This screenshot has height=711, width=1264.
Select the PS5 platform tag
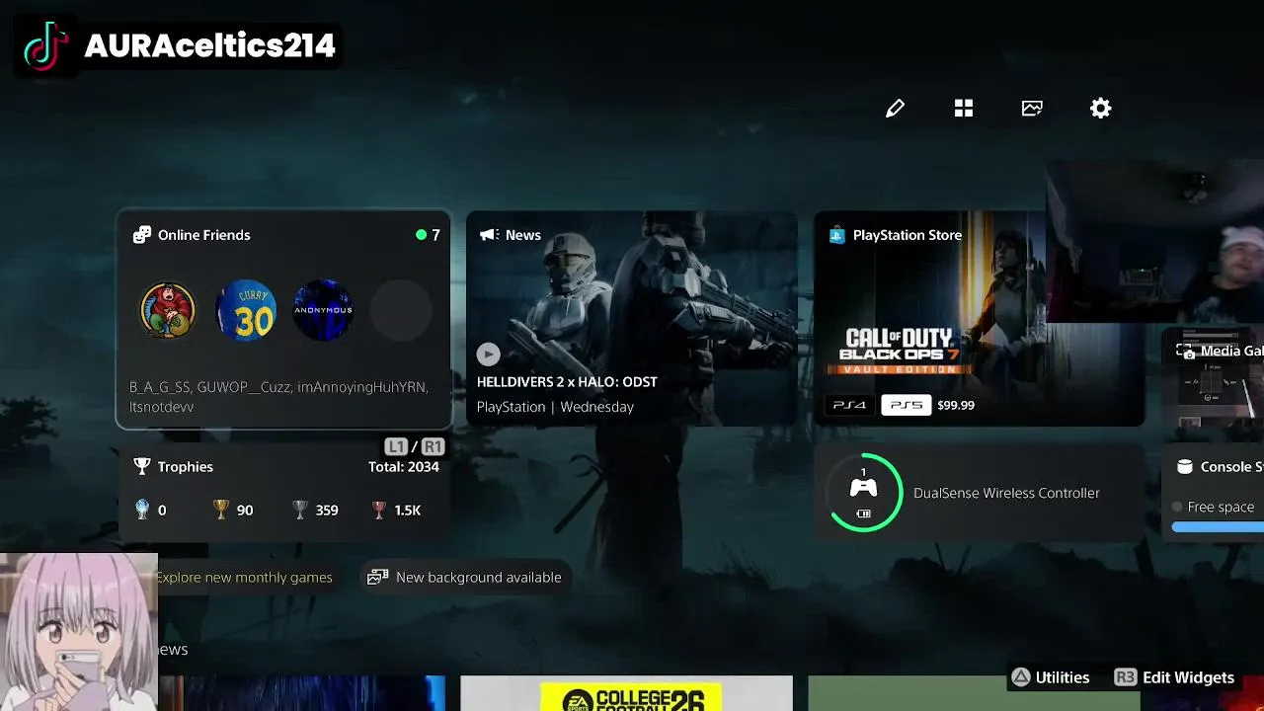906,405
